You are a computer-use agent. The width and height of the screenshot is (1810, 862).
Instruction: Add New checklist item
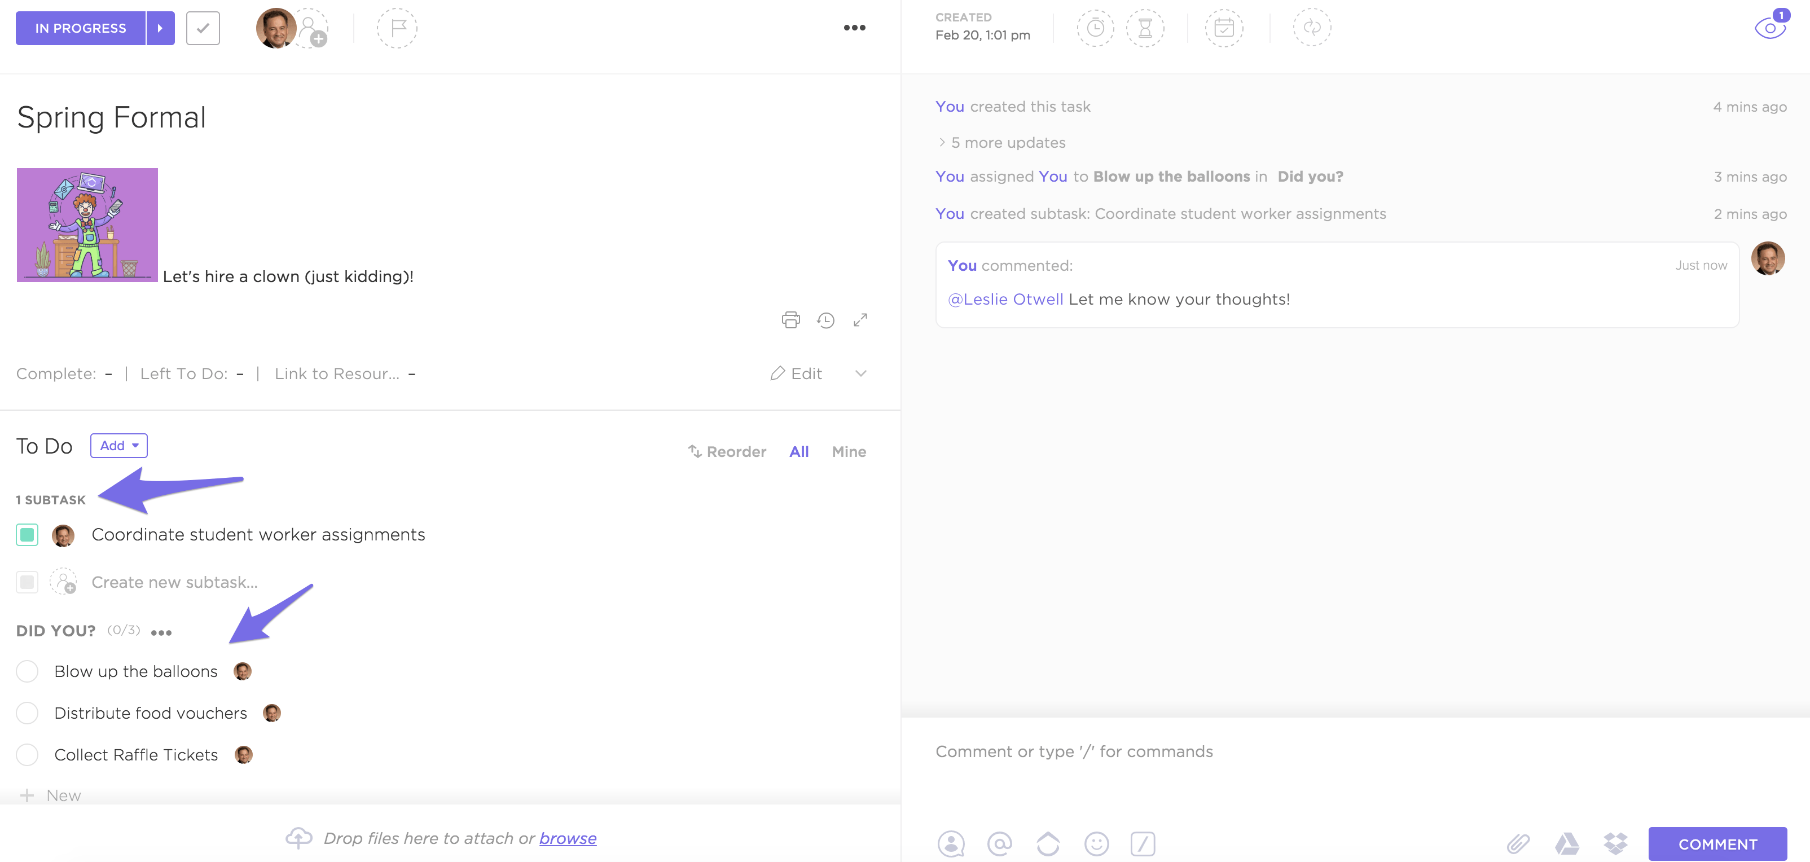pos(51,795)
